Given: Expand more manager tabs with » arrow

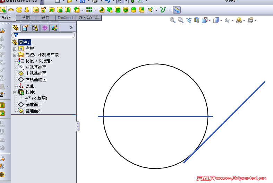Looking at the screenshot, I should [x=71, y=27].
